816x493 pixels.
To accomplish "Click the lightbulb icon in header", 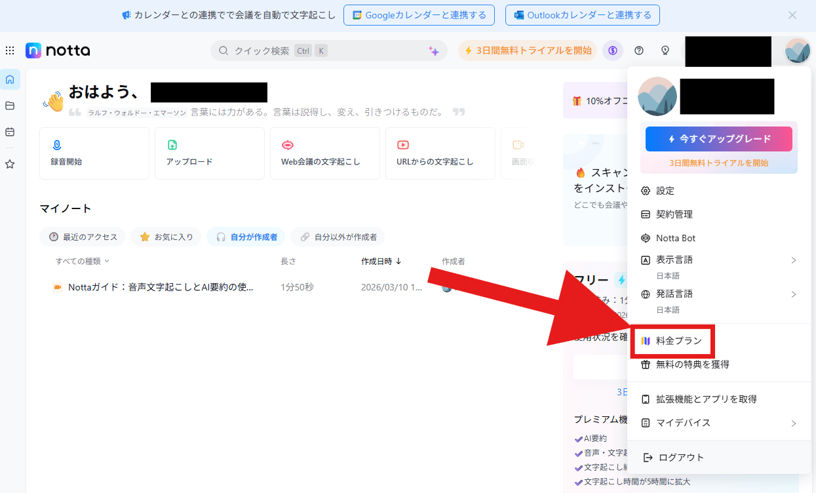I will [665, 50].
